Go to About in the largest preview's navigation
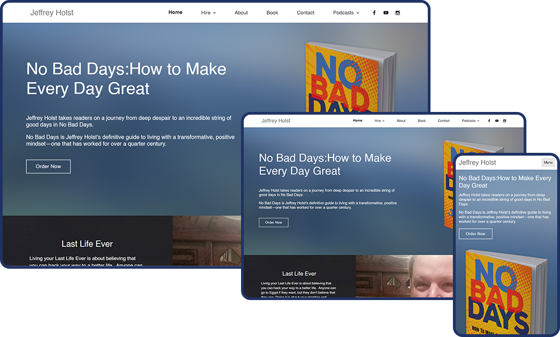This screenshot has height=337, width=560. pos(241,13)
